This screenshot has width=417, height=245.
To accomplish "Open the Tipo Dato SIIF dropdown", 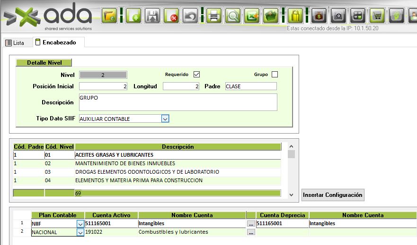I will [x=165, y=119].
